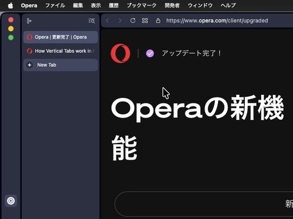Click the plus icon beside New Tab
293x219 pixels.
click(29, 65)
